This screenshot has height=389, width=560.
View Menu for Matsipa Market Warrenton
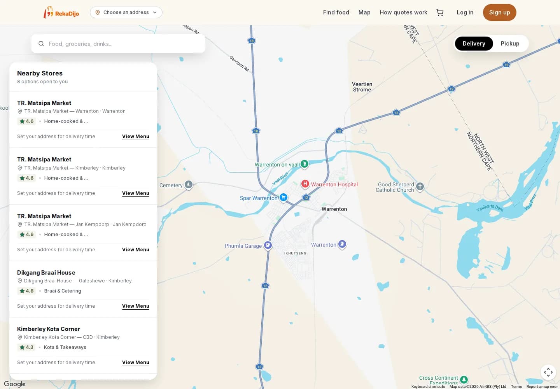(x=136, y=137)
